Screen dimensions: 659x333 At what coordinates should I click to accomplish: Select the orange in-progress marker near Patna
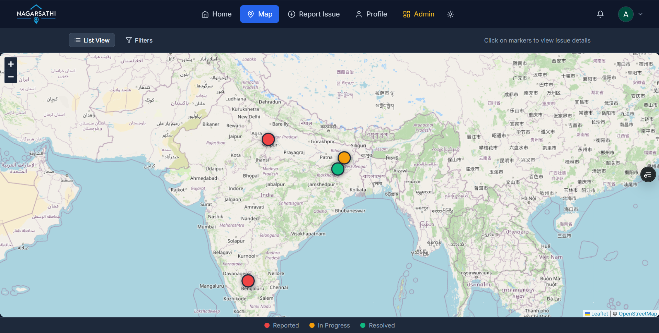coord(344,158)
